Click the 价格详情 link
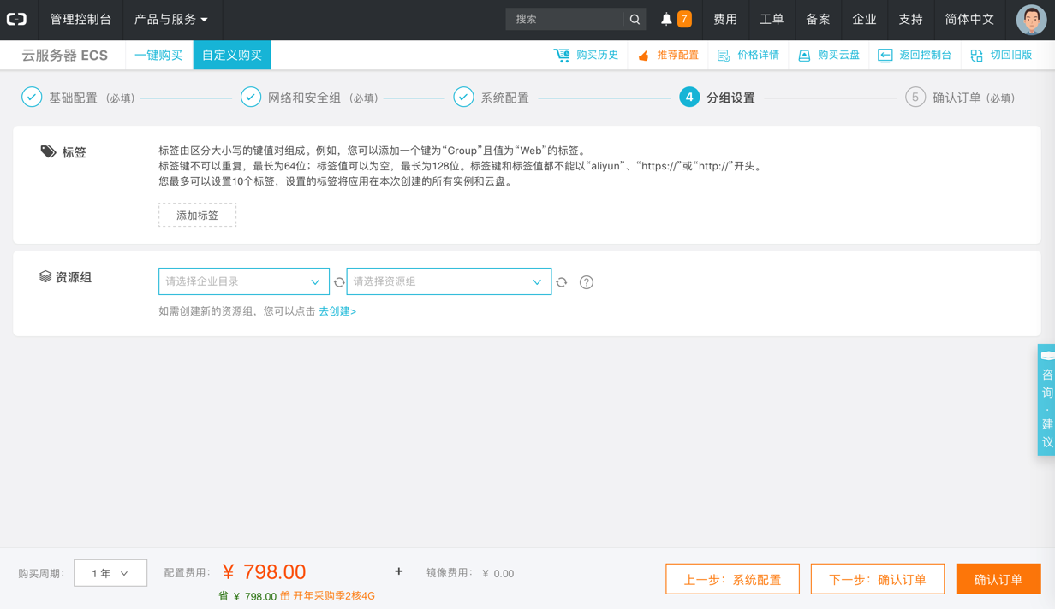The image size is (1055, 609). [x=758, y=55]
